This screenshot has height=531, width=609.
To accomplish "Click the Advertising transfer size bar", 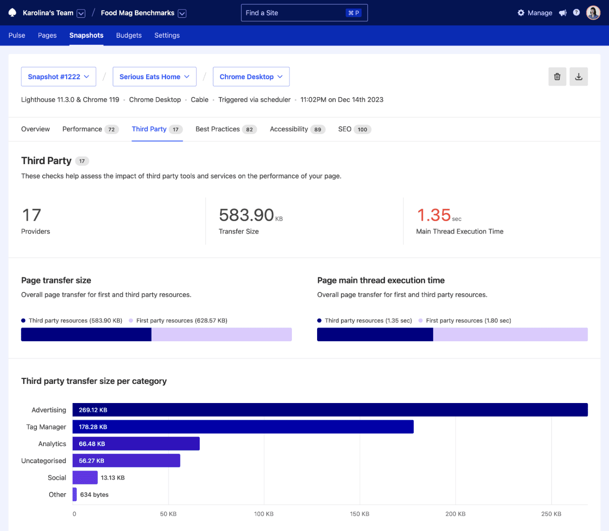I will [331, 410].
